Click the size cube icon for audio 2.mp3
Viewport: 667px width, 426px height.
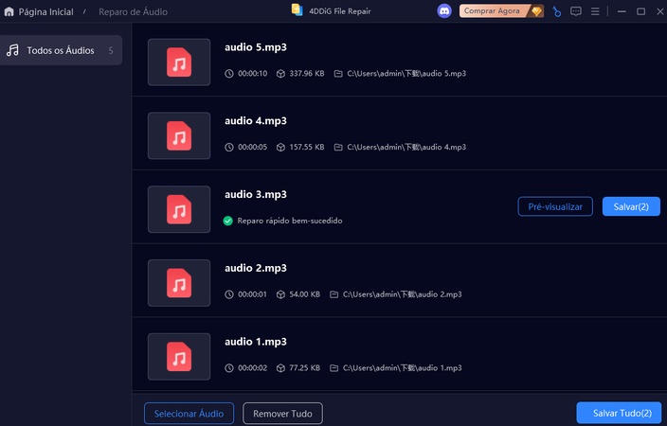[280, 294]
